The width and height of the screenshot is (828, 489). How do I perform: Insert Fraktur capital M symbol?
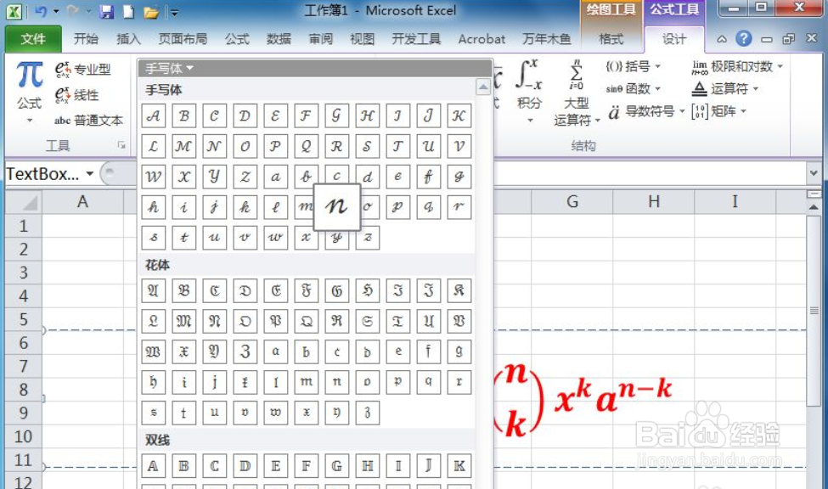click(183, 321)
